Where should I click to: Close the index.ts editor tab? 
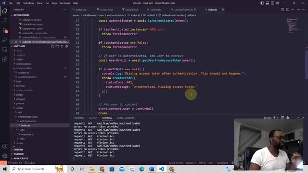point(223,10)
